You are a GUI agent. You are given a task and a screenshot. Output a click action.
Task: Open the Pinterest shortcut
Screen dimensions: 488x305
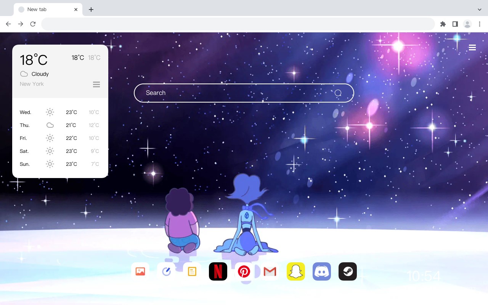(244, 271)
